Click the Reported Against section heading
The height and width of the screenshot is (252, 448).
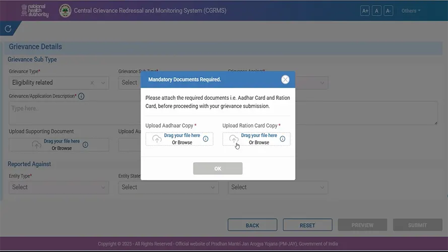click(x=29, y=164)
